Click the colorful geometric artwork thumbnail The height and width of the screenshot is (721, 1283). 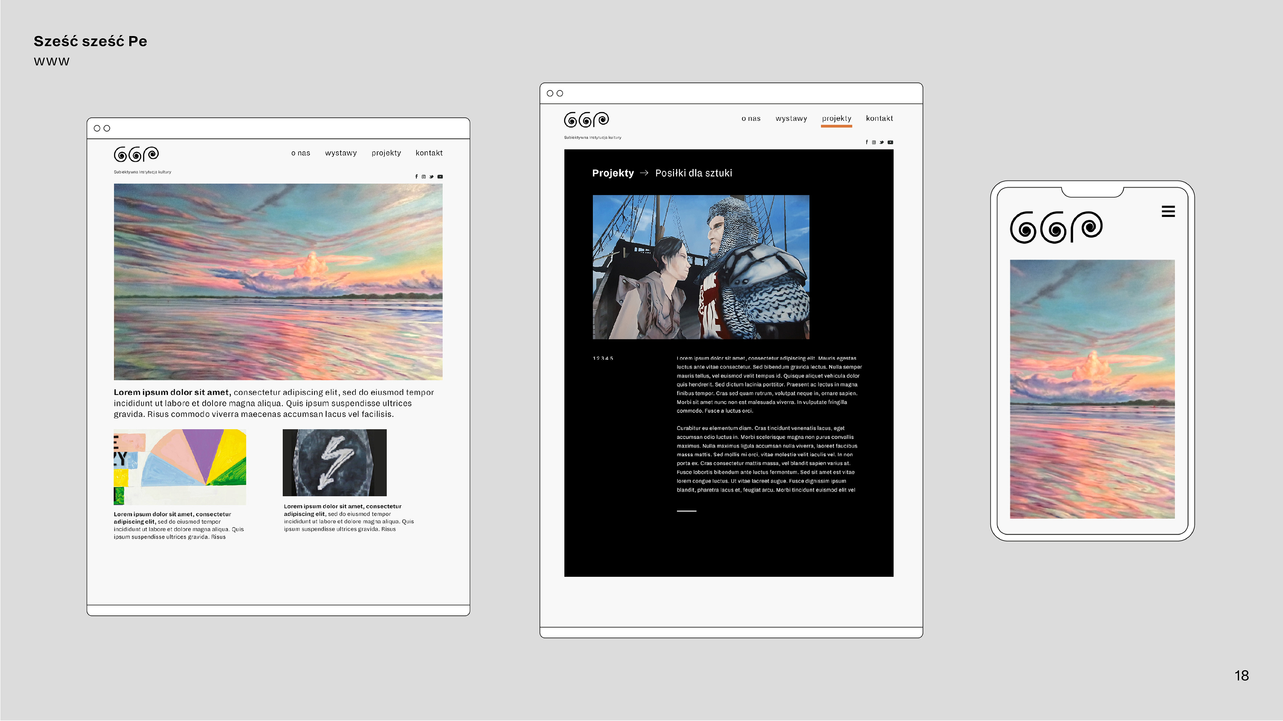coord(180,467)
